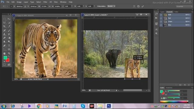Toggle the reference point location grid
The width and height of the screenshot is (194, 109).
click(11, 6)
